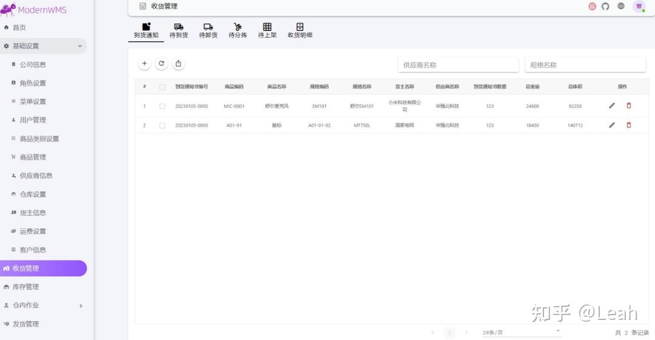The image size is (655, 340).
Task: Click cell 24600 in total weight
Action: coord(532,106)
